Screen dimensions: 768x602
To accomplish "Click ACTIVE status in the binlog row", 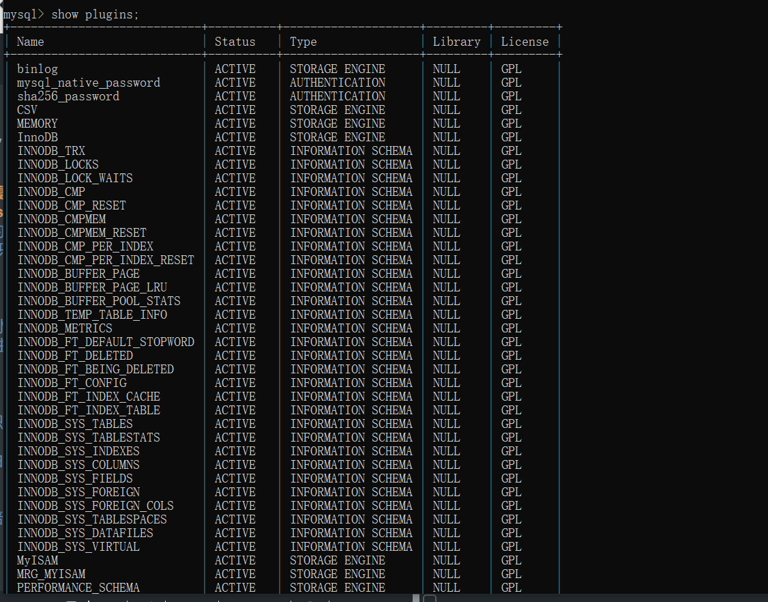I will (235, 69).
